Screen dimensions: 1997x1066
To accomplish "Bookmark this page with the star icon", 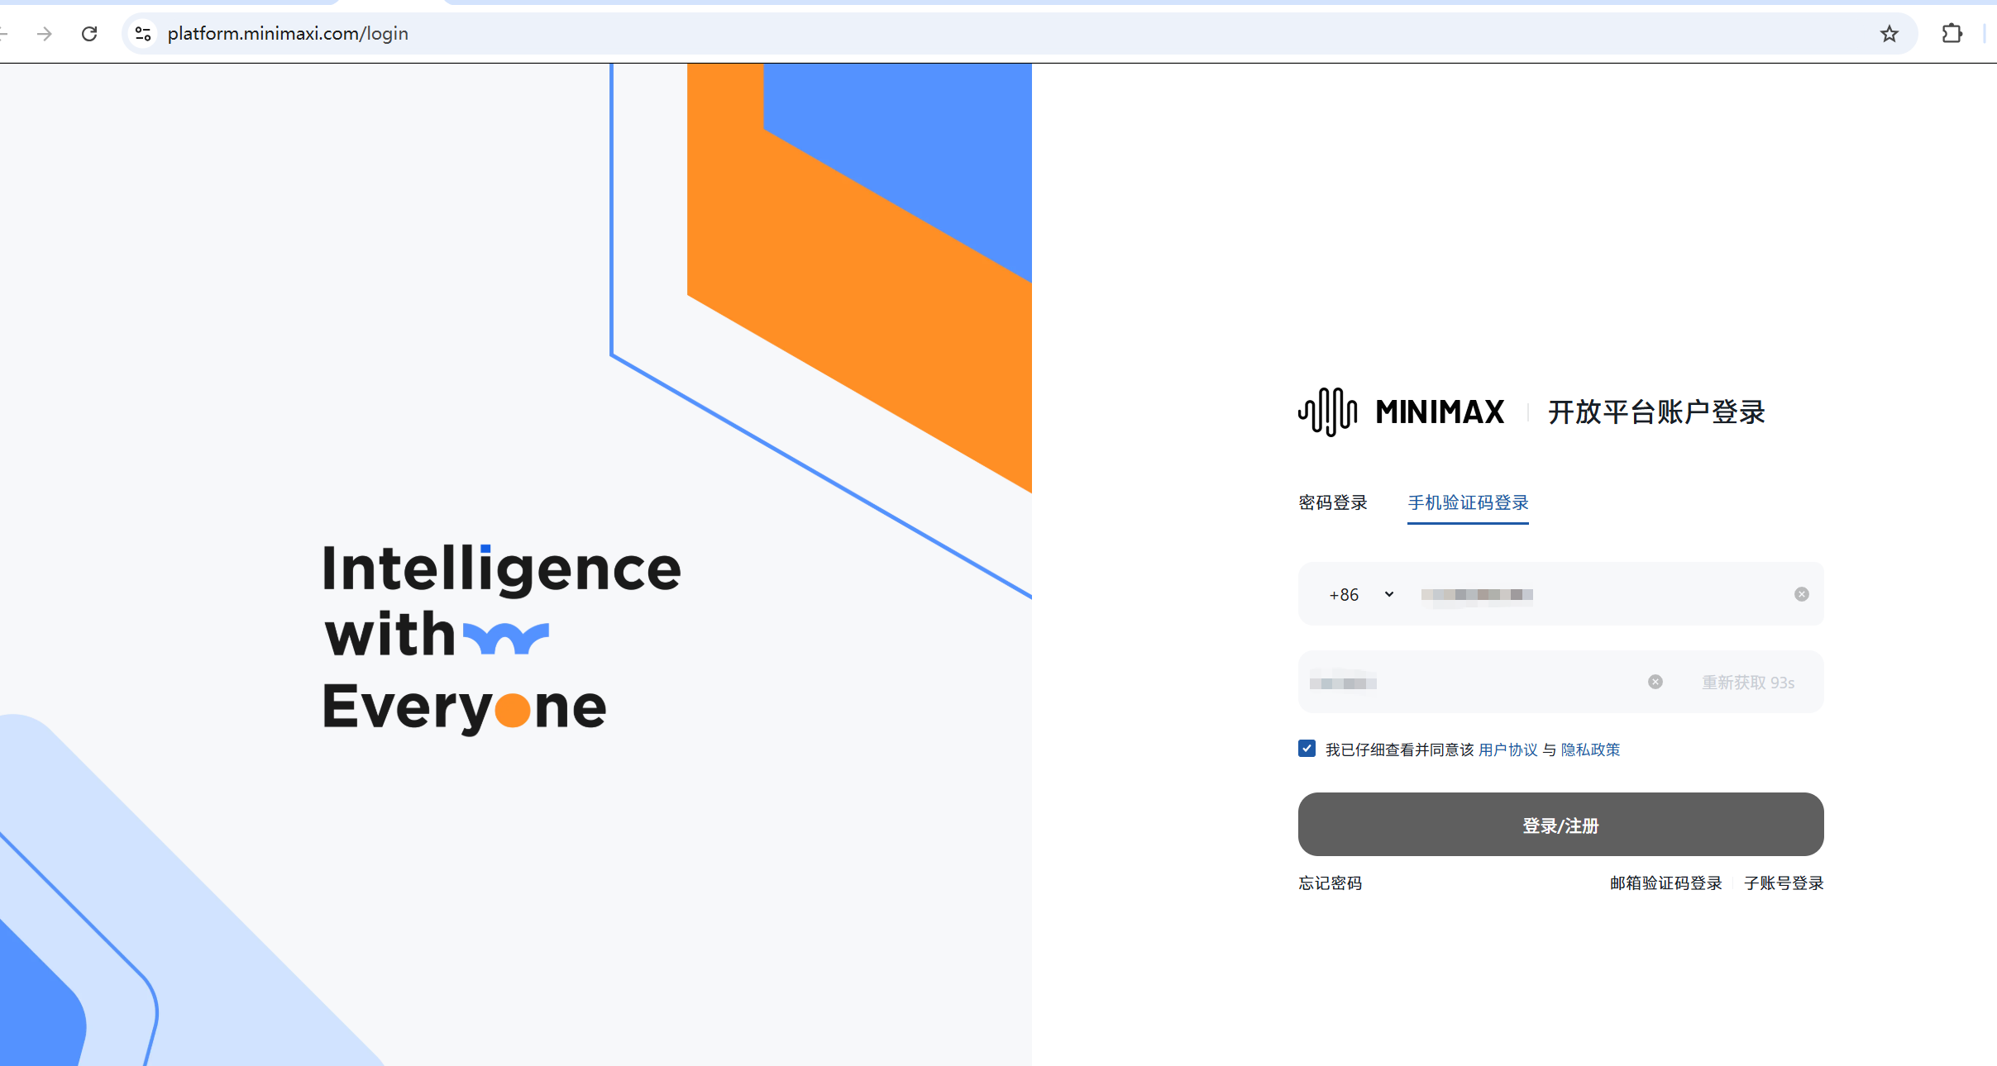I will [1889, 34].
